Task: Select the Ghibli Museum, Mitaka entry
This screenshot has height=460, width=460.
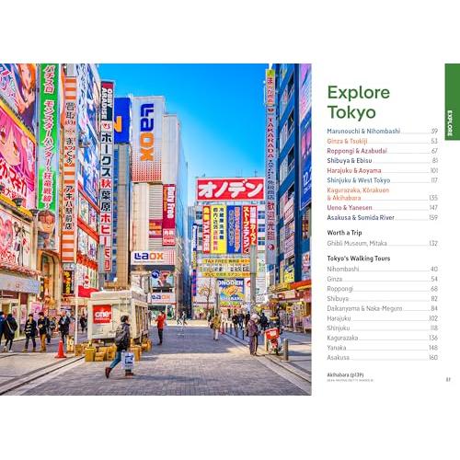Action: pos(382,243)
